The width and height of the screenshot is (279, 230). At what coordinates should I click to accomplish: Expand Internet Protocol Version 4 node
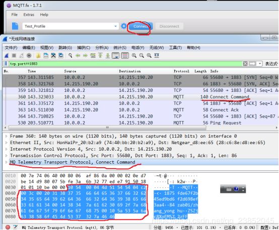point(6,149)
